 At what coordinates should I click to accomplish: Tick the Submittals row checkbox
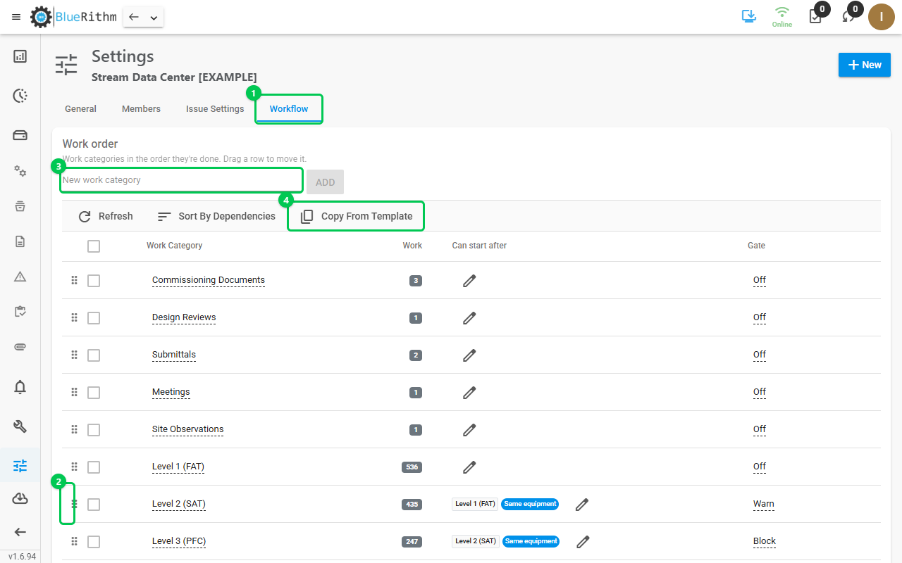(94, 355)
